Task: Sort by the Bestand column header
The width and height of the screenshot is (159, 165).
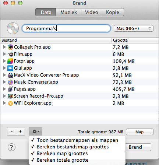Action: (56, 40)
